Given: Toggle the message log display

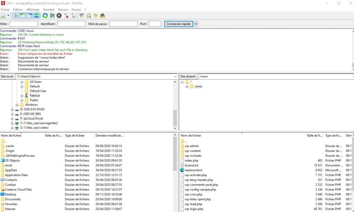Looking at the screenshot, I should (x=16, y=16).
